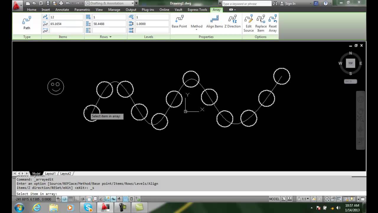The height and width of the screenshot is (213, 378).
Task: Switch to the Annotate ribbon tab
Action: coord(62,10)
